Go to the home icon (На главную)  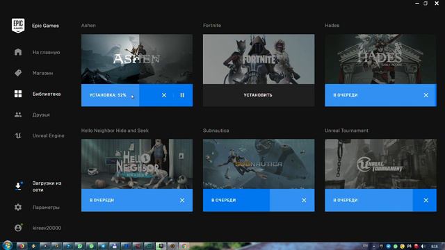tap(18, 52)
